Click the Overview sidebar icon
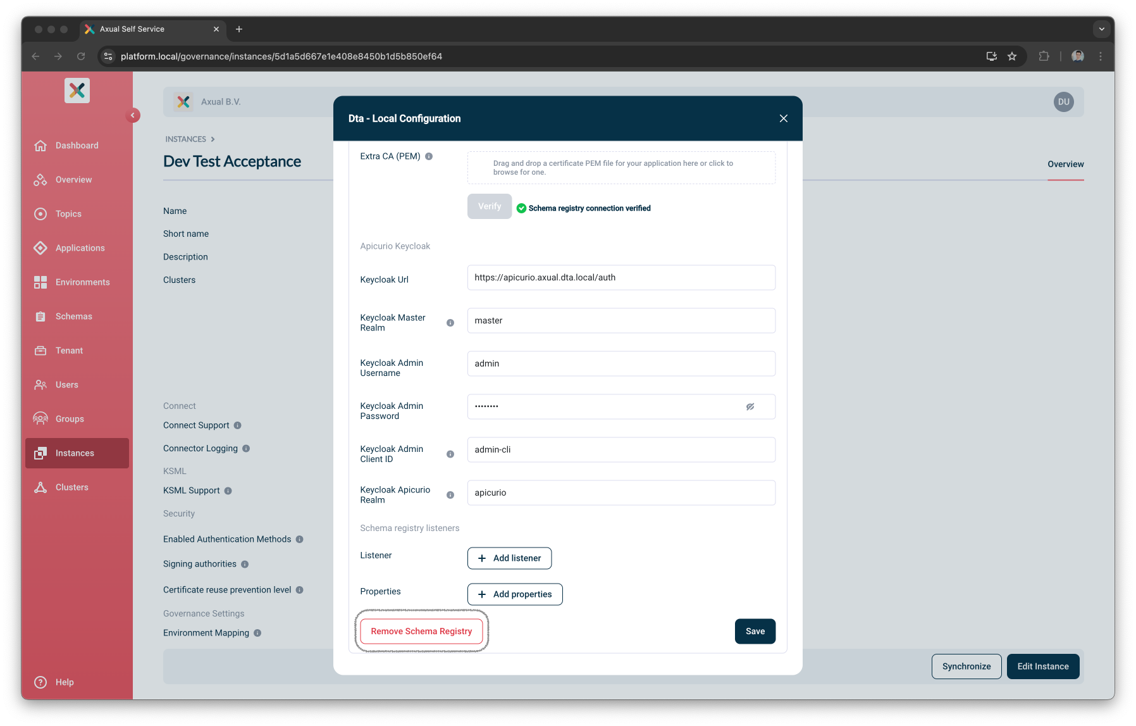The image size is (1136, 726). pos(40,180)
